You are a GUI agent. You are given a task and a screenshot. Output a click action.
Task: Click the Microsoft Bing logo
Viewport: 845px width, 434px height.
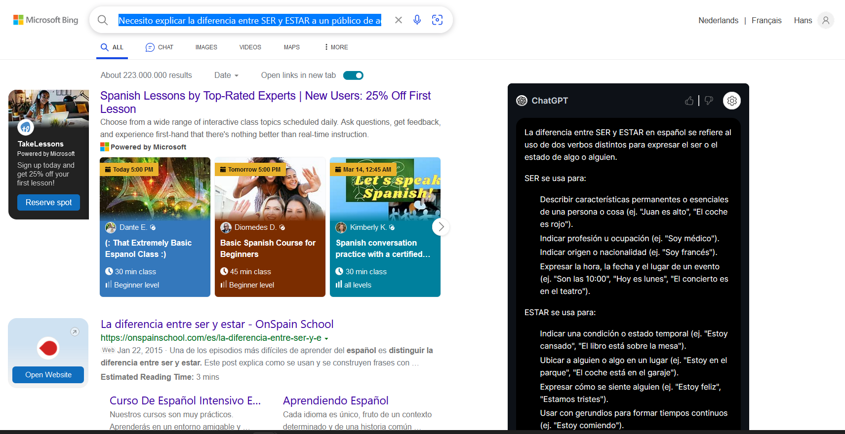point(45,20)
